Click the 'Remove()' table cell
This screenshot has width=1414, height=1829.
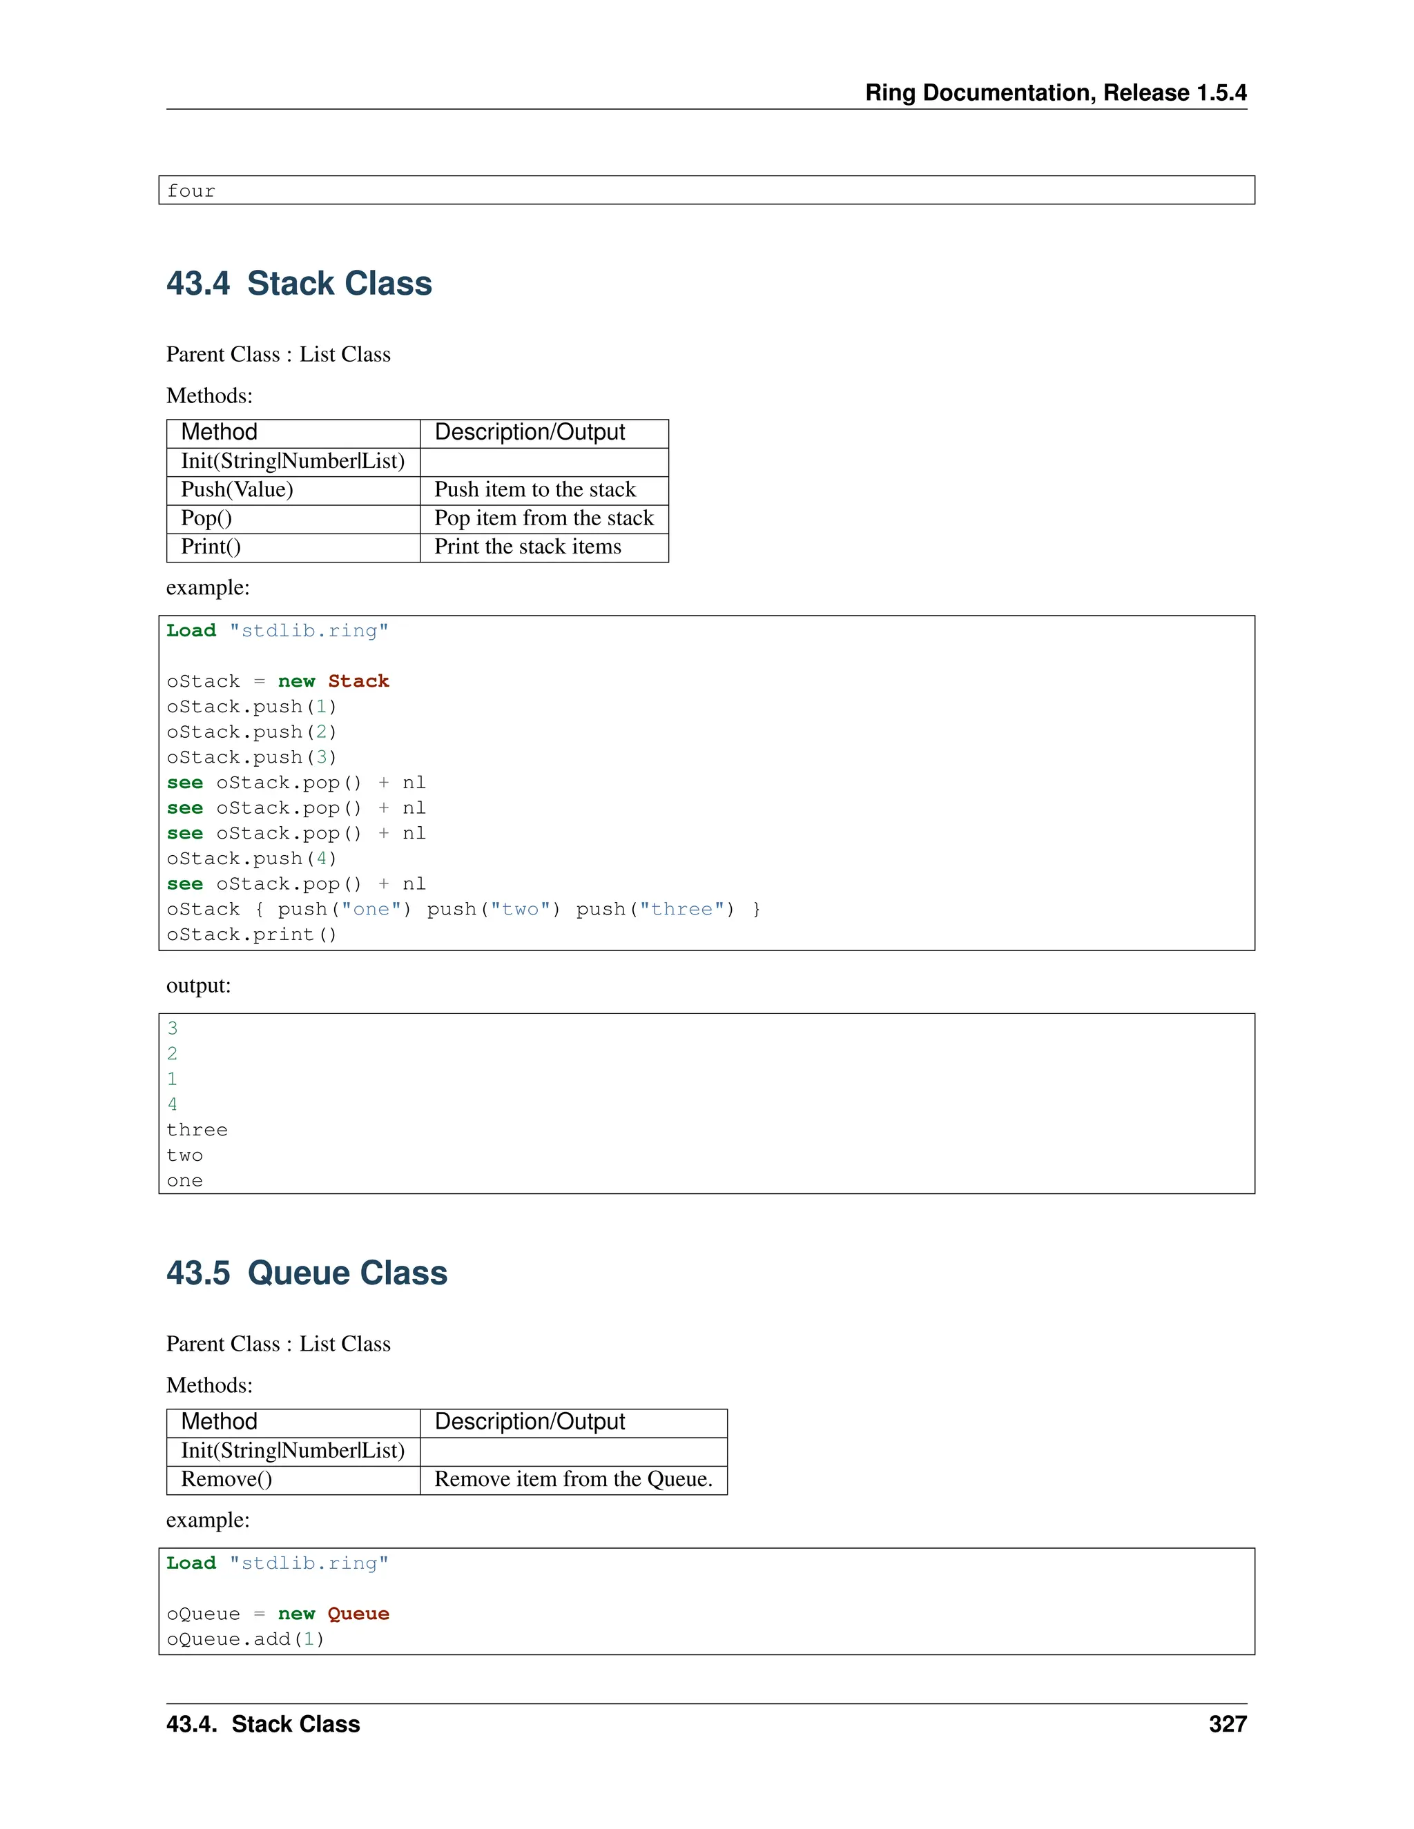point(226,1479)
